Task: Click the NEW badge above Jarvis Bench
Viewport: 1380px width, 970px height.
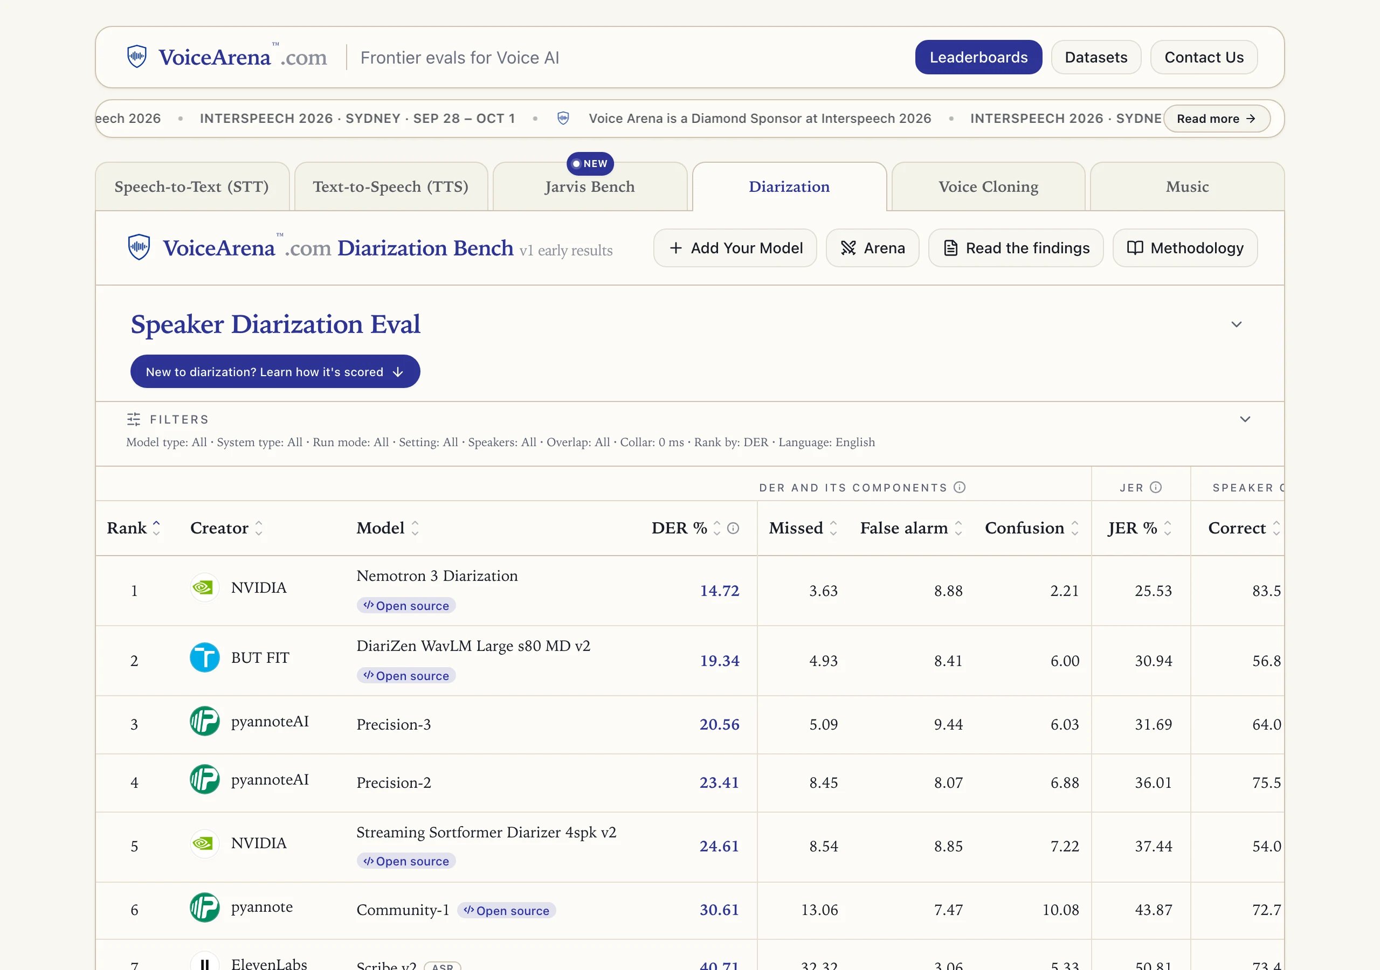Action: (x=590, y=163)
